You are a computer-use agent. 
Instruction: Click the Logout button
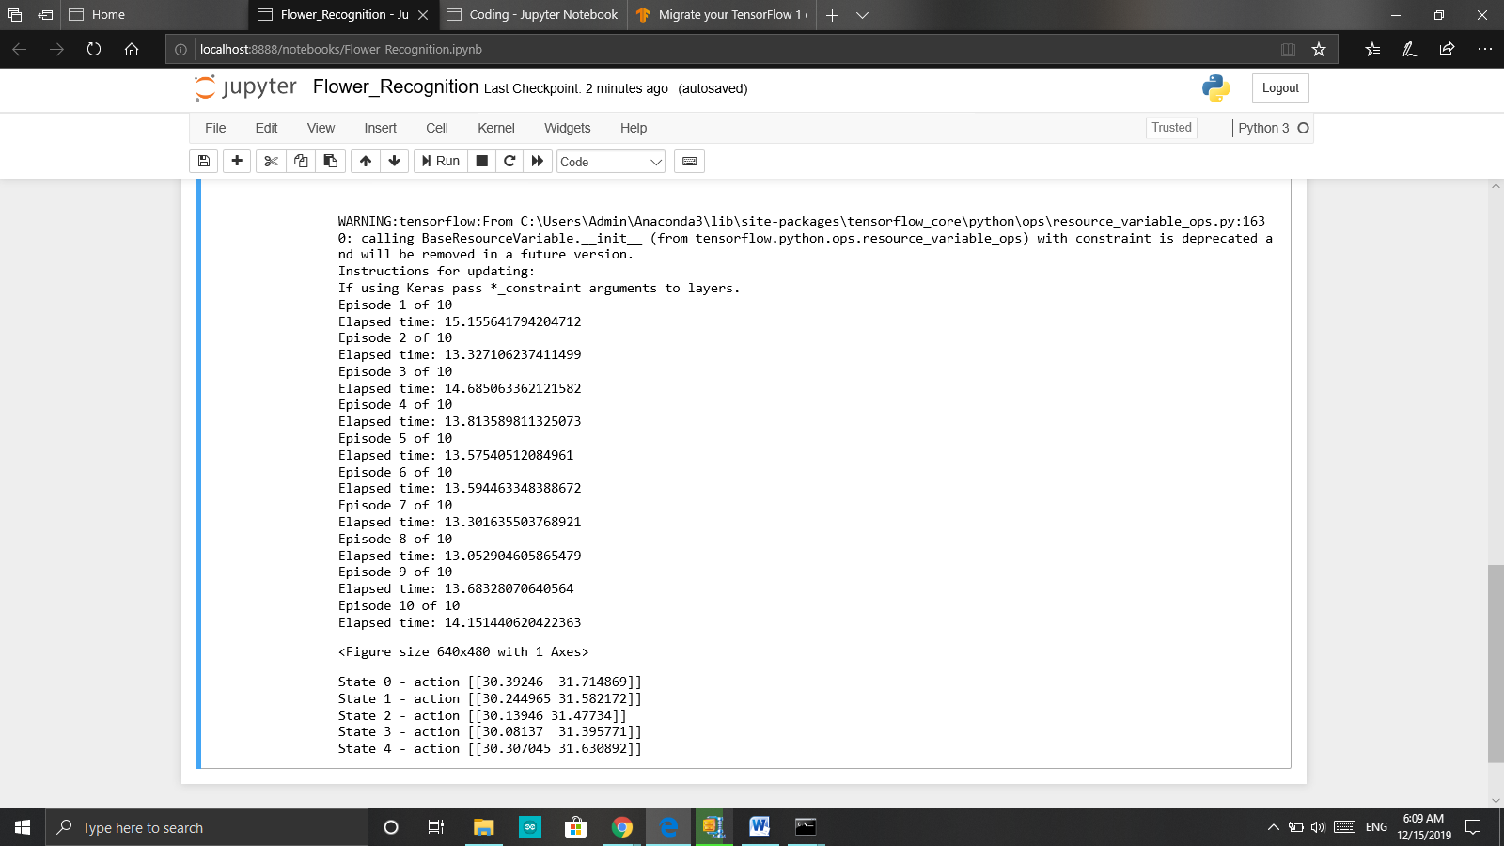[x=1279, y=87]
